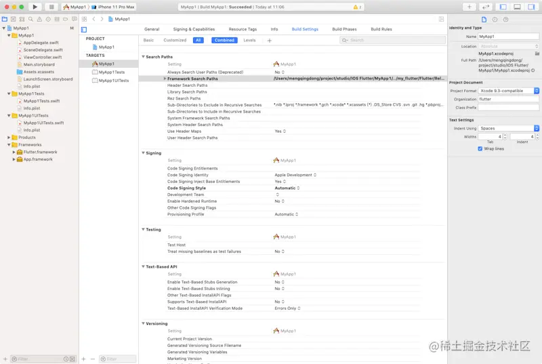Select the All settings filter

[x=198, y=40]
